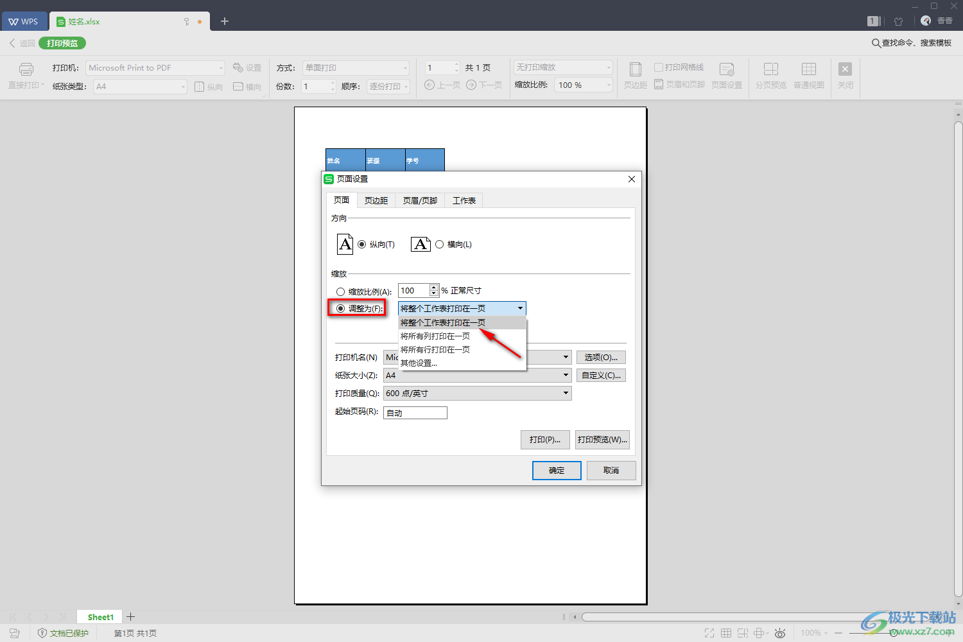This screenshot has width=963, height=642.
Task: Increase scale percentage with up stepper
Action: (434, 287)
